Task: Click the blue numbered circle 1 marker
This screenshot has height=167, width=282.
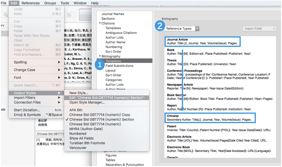Action: click(100, 65)
